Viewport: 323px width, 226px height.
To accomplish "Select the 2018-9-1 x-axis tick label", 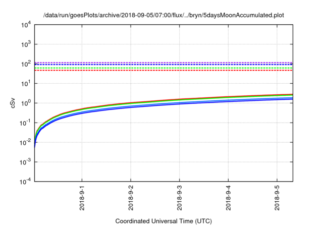I will pyautogui.click(x=82, y=198).
